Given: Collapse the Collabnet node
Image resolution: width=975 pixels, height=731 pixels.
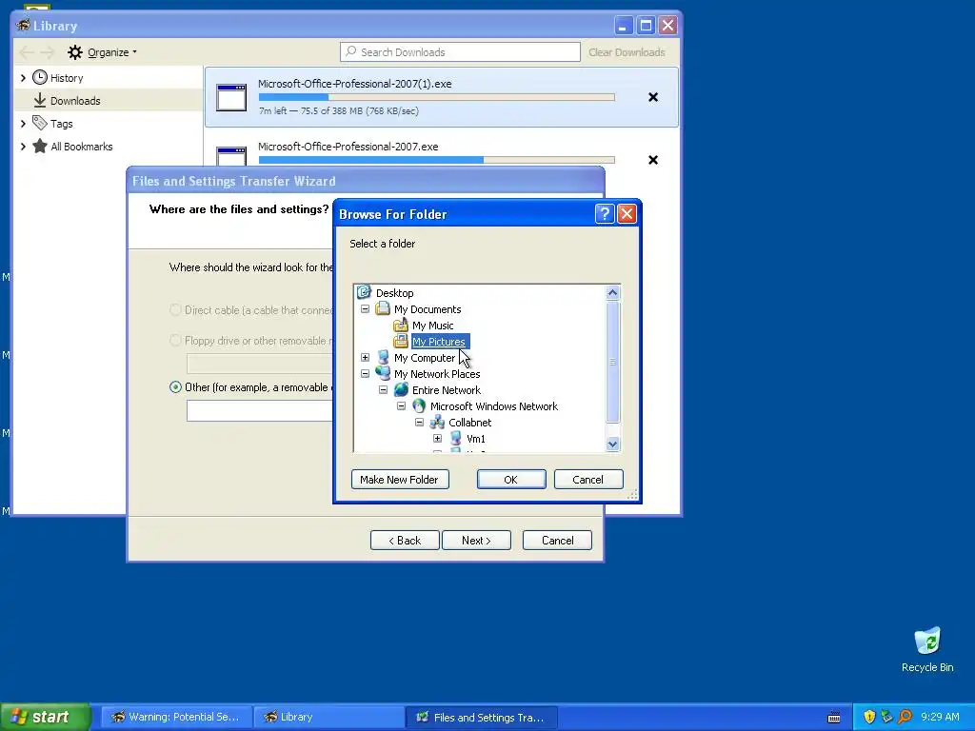Looking at the screenshot, I should coord(419,422).
